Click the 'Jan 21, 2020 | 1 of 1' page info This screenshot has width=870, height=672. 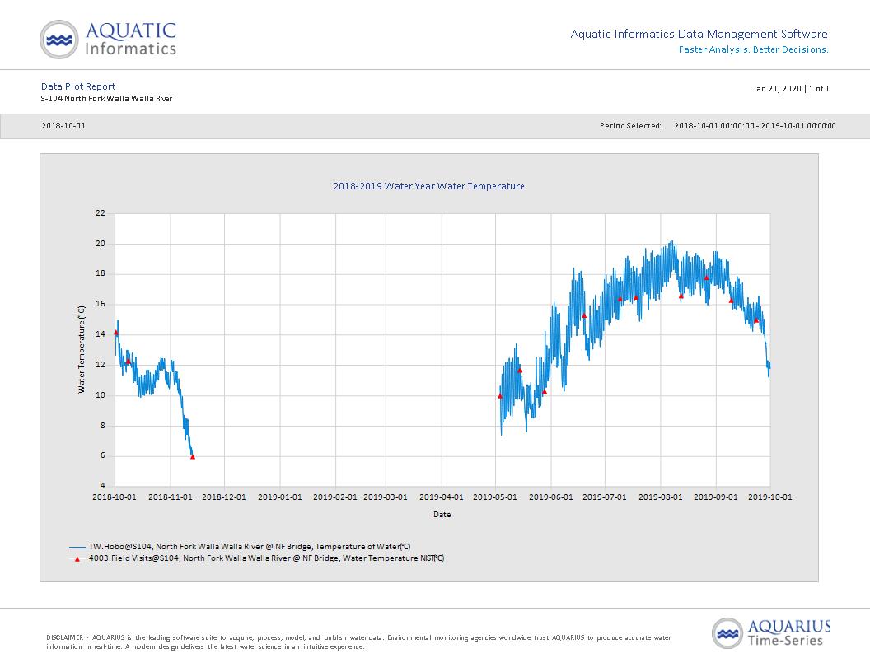coord(791,89)
